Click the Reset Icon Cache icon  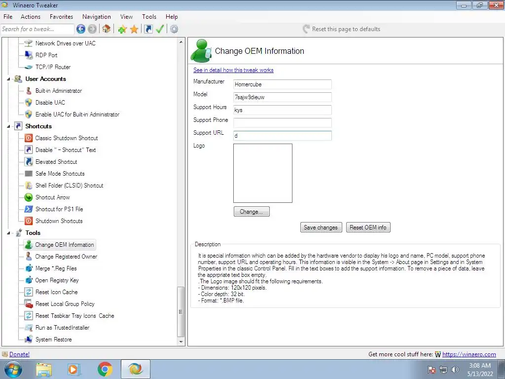coord(29,292)
